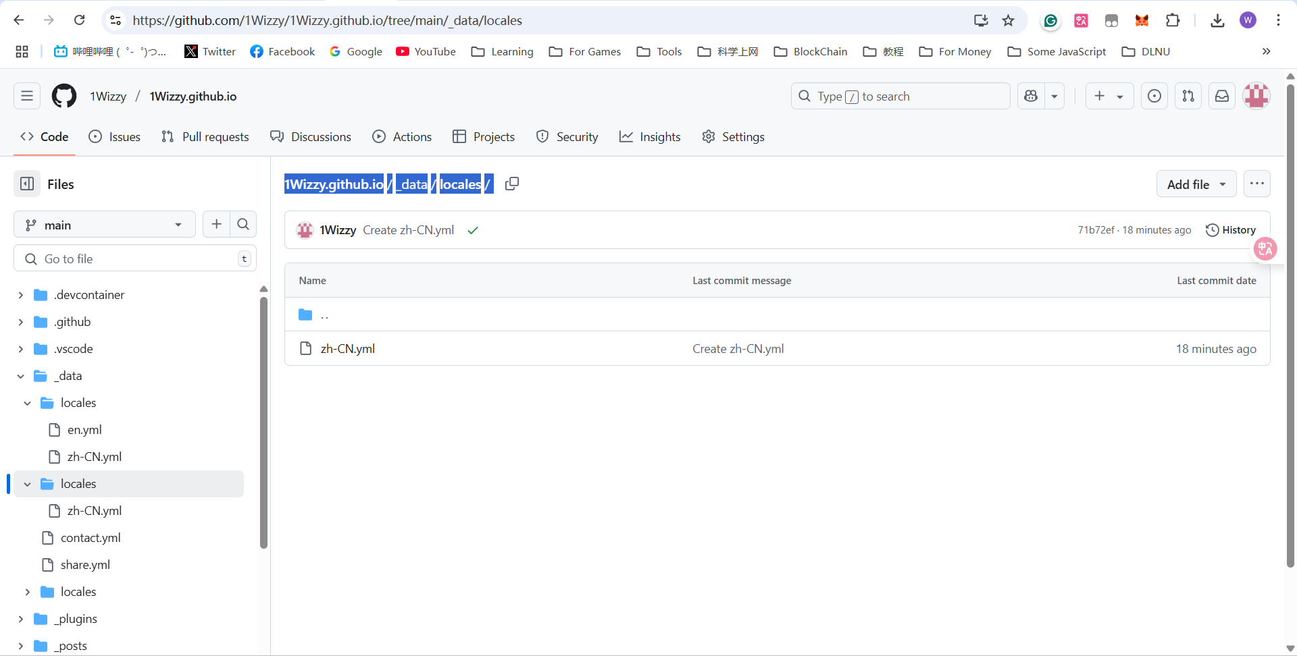Viewport: 1297px width, 656px height.
Task: Open the more options ellipsis button
Action: click(x=1256, y=184)
